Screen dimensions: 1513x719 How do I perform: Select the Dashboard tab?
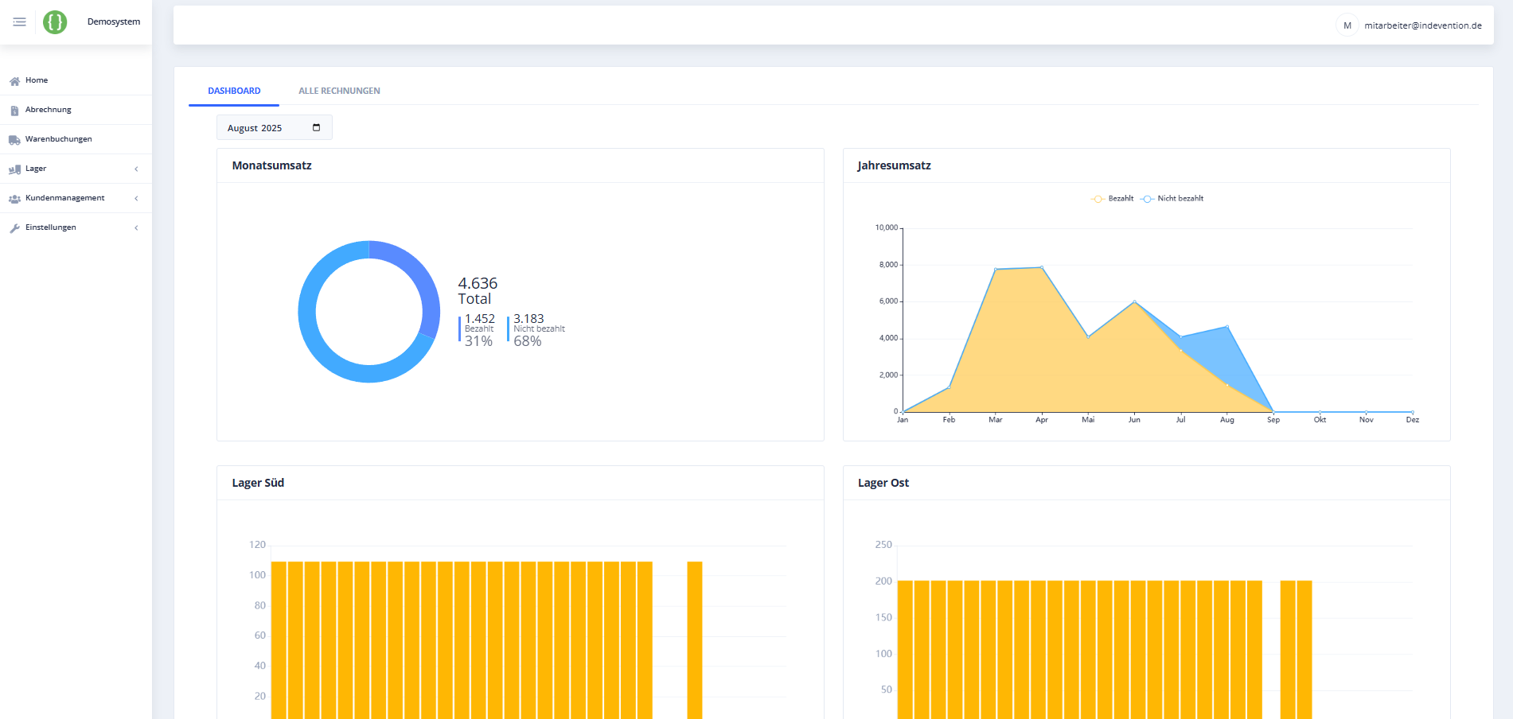point(234,91)
